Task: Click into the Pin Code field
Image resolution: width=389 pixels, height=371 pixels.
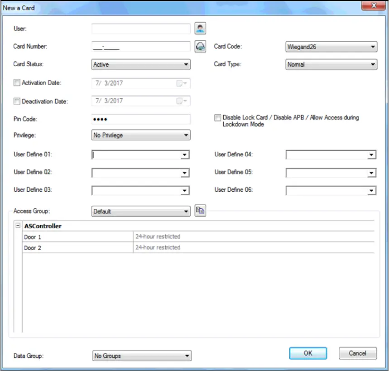Action: pos(141,119)
